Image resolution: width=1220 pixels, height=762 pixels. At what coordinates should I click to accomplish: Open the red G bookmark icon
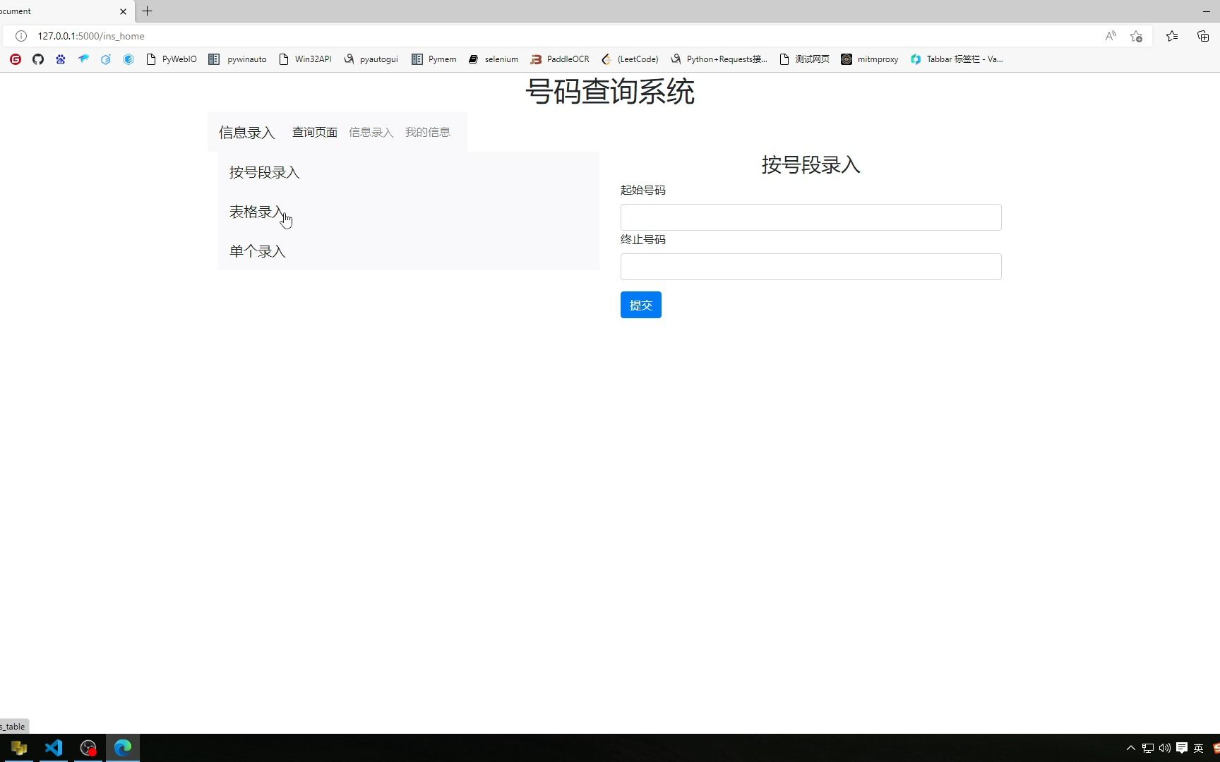[x=16, y=59]
